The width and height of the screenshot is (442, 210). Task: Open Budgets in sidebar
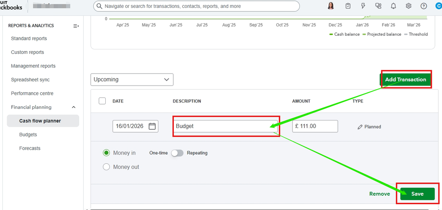28,135
